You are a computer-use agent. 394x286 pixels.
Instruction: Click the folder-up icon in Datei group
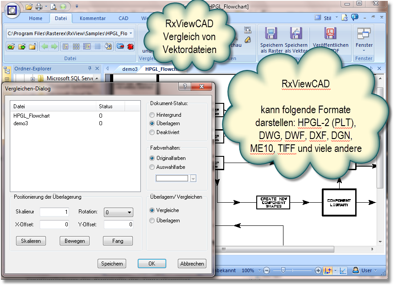tap(33, 46)
